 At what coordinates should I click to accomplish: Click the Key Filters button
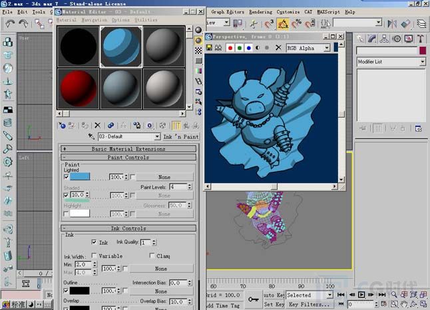click(308, 304)
